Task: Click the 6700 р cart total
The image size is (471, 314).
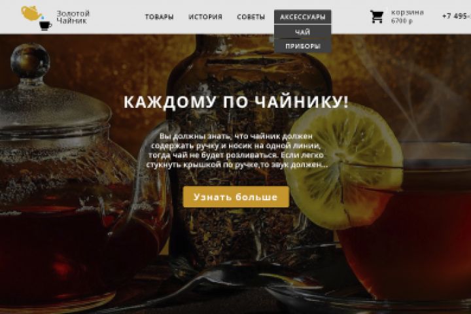Action: click(402, 21)
